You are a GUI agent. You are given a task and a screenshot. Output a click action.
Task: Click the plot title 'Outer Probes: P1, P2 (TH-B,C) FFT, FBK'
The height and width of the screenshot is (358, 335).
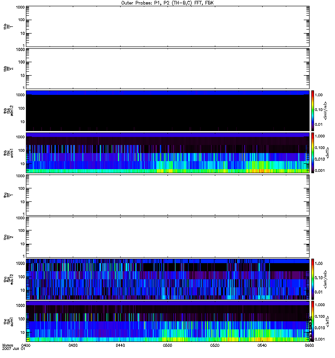click(167, 3)
